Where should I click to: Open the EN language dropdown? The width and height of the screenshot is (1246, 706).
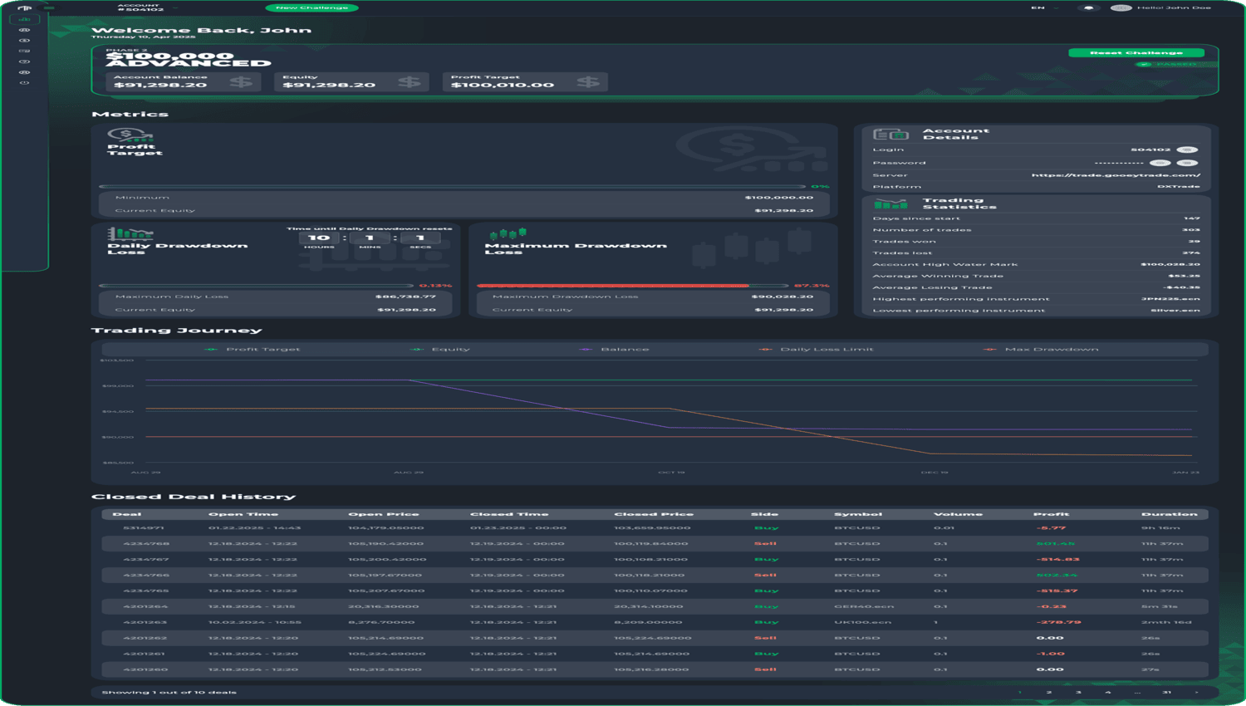click(x=1045, y=7)
